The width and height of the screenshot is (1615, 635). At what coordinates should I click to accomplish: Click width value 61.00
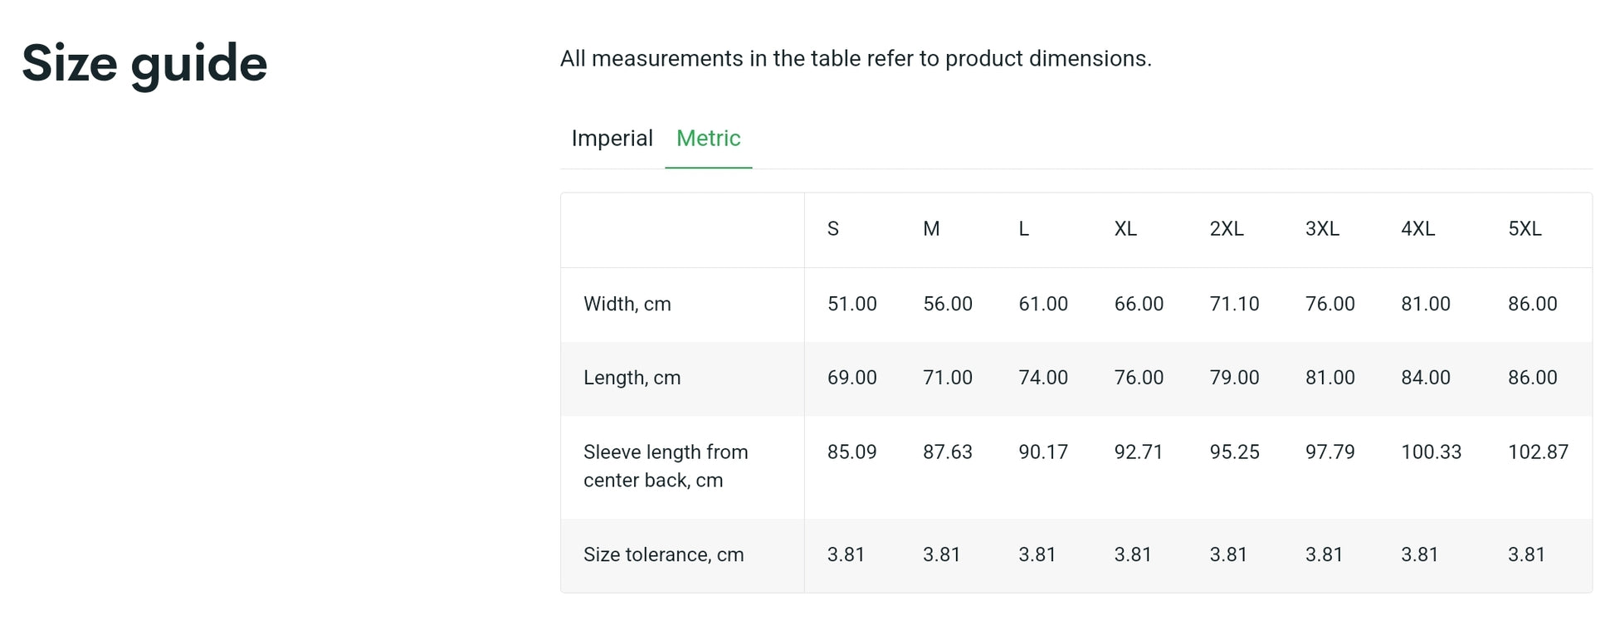pyautogui.click(x=1043, y=305)
